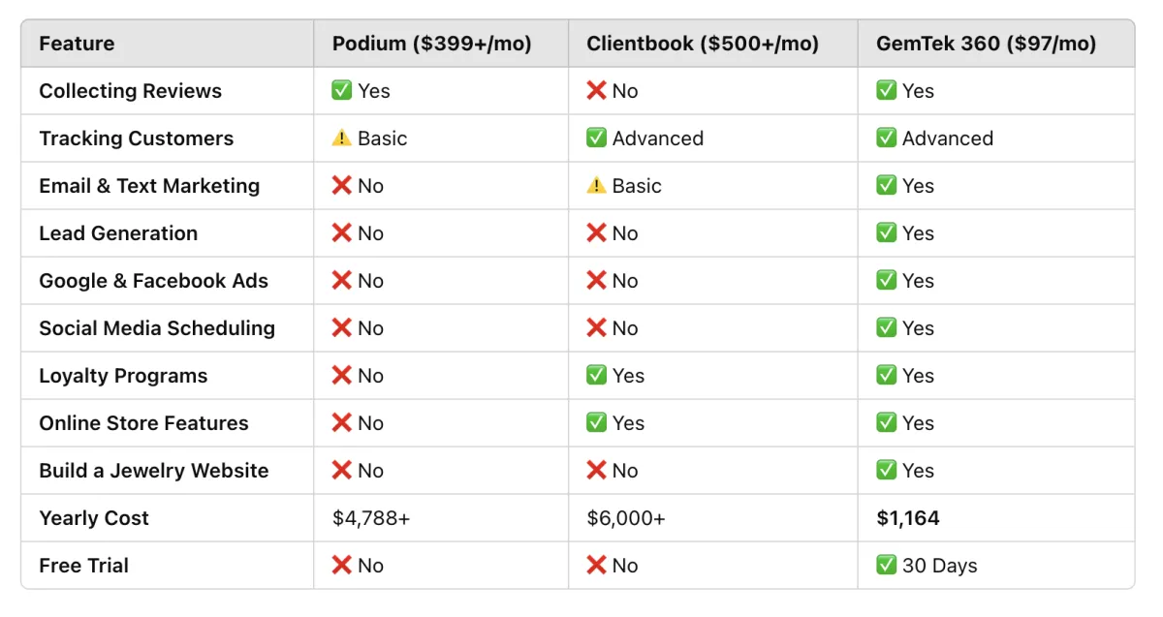Screen dimensions: 1163x617
Task: Click green check in GemTek Lead Generation cell
Action: (887, 233)
